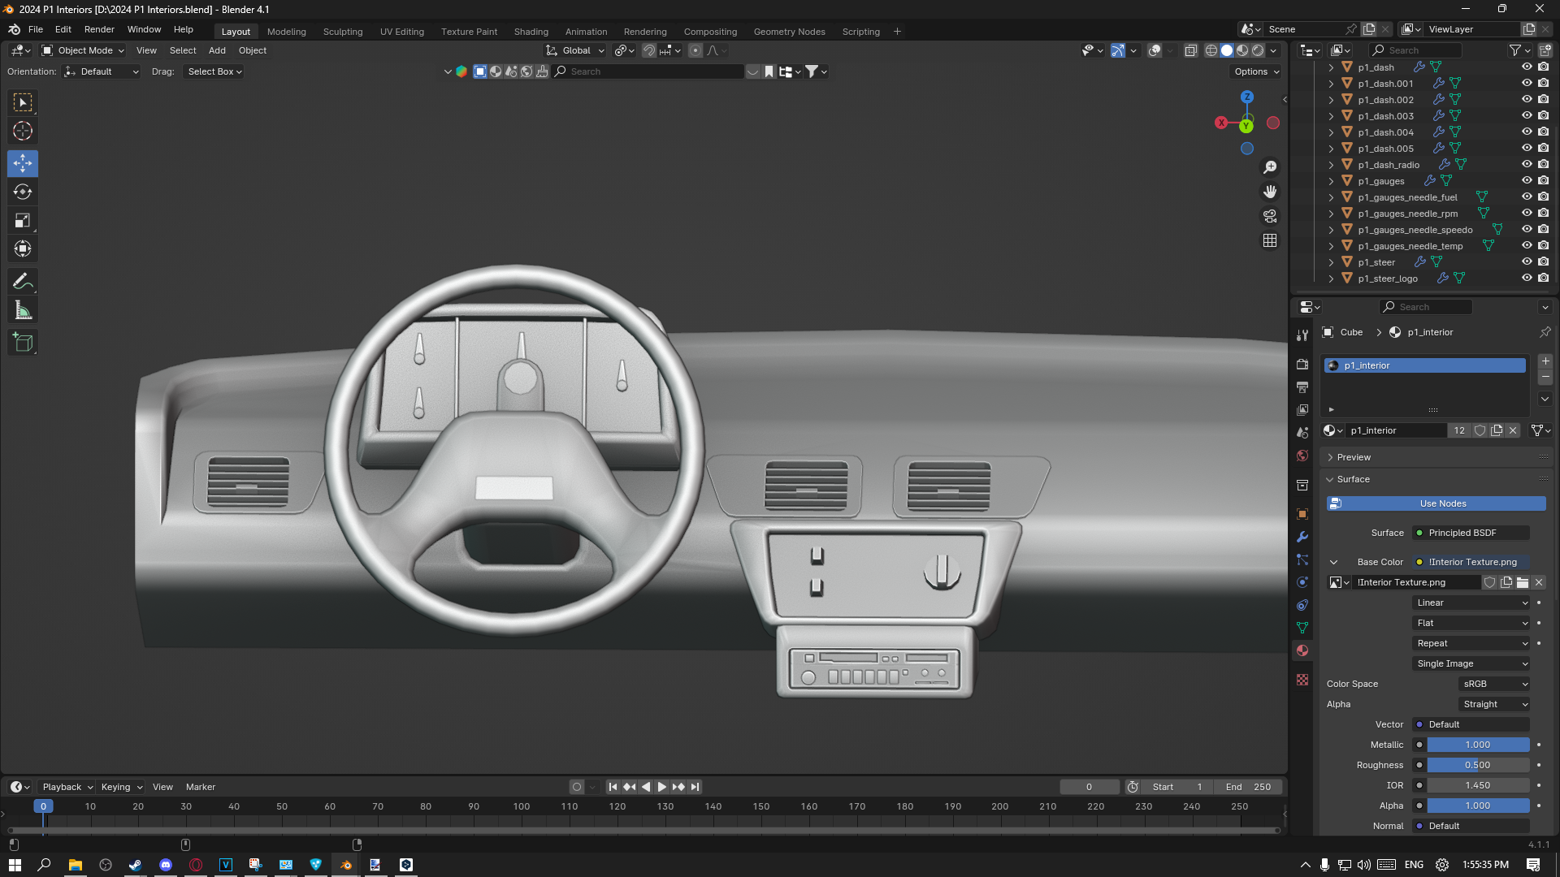Launch Steam from the taskbar
This screenshot has height=877, width=1560.
pyautogui.click(x=136, y=865)
